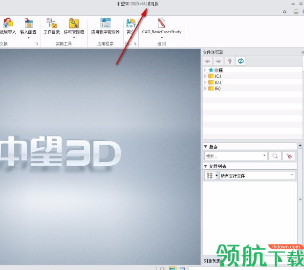The width and height of the screenshot is (304, 270).
Task: Open the search history dropdown arrow
Action: (x=264, y=156)
